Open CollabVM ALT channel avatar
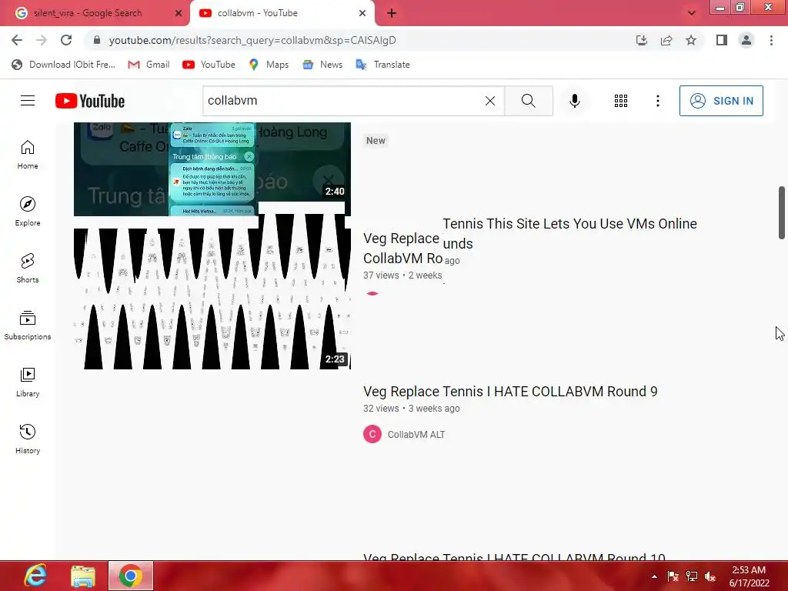This screenshot has height=591, width=788. pos(372,434)
